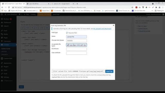Image resolution: width=165 pixels, height=93 pixels.
Task: Focus the Class attribute input
Action: click(76, 53)
